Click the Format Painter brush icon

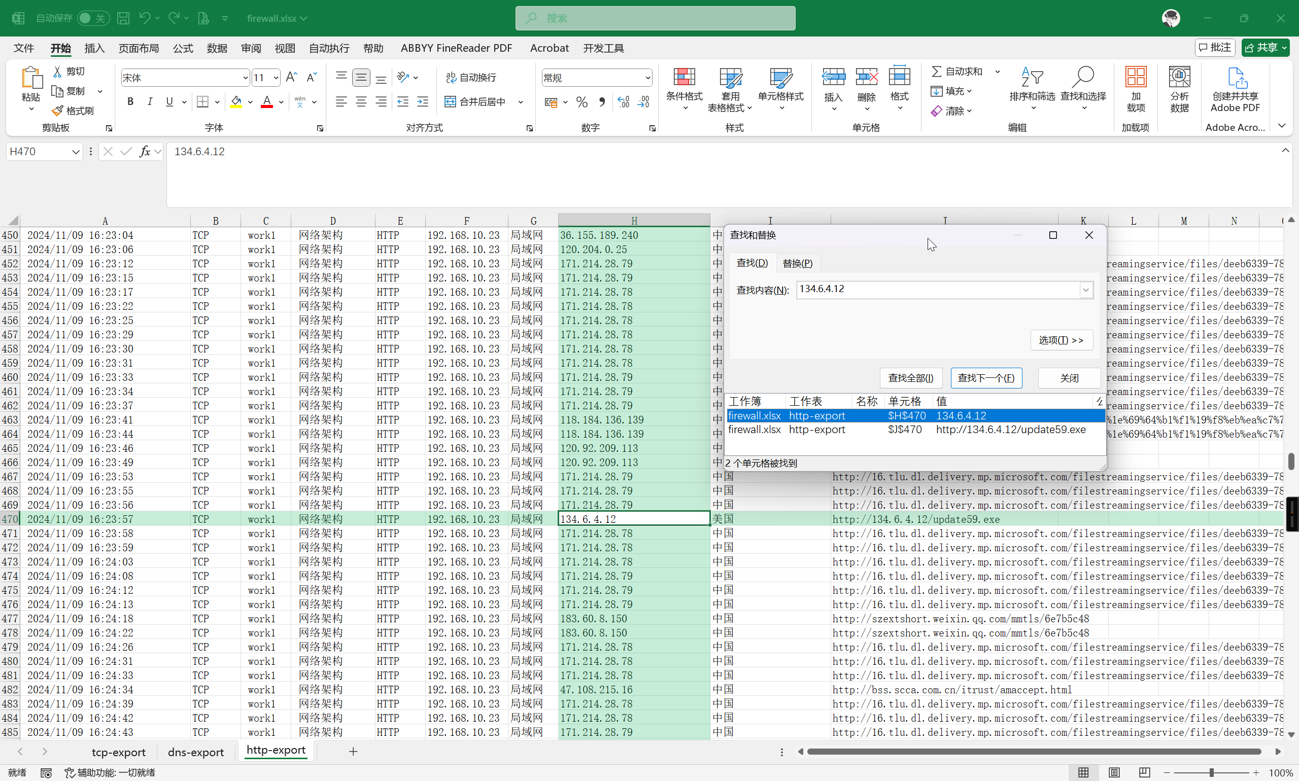pyautogui.click(x=57, y=111)
